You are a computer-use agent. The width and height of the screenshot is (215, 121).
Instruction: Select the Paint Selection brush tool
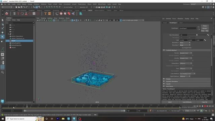2,28
